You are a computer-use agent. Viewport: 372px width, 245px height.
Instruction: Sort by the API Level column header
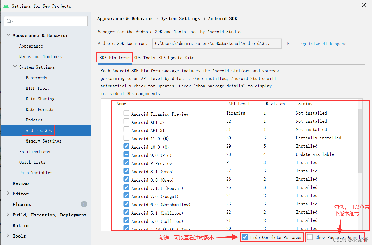pos(244,104)
